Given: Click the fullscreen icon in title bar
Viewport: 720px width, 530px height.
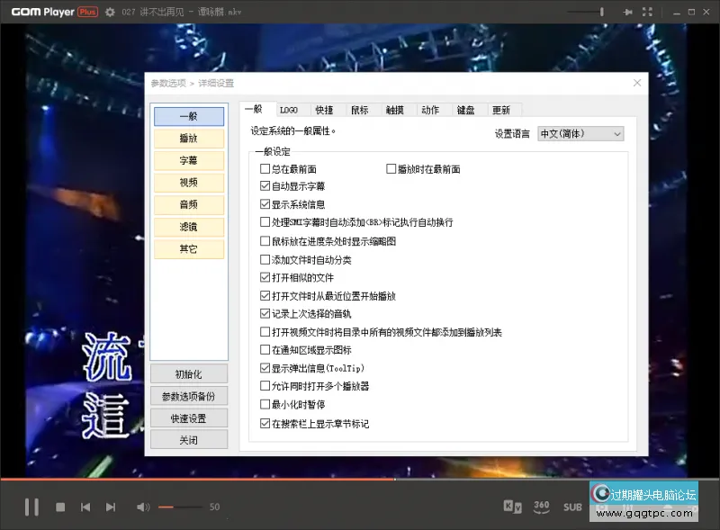Looking at the screenshot, I should pos(647,13).
